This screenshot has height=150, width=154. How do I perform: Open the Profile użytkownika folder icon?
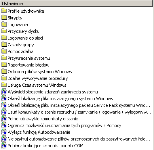click(4, 11)
